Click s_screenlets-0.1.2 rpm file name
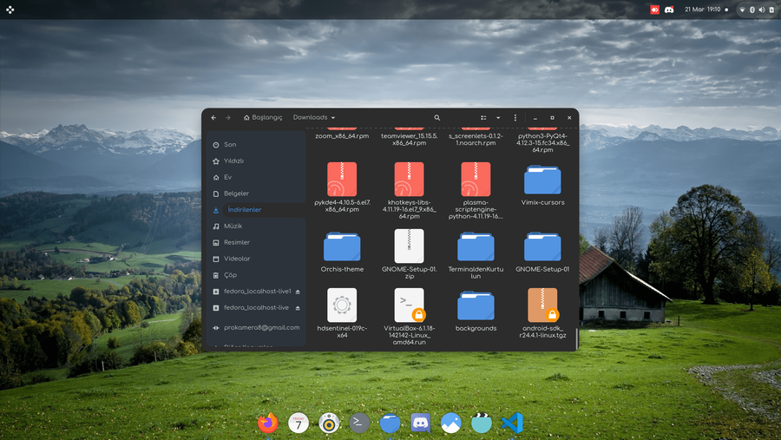 pyautogui.click(x=476, y=140)
